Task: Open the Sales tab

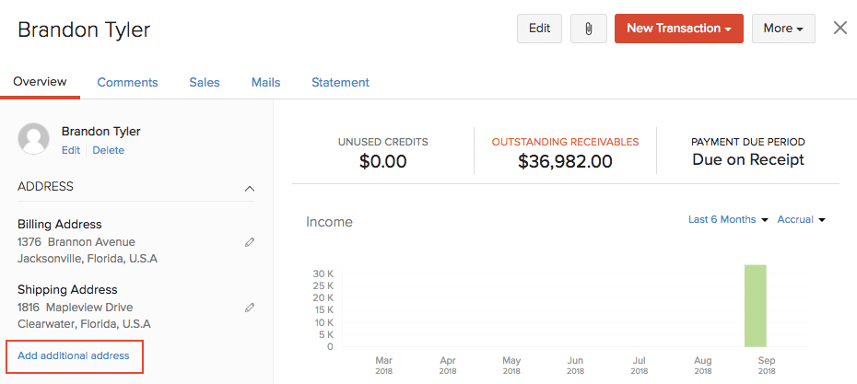Action: pos(205,82)
